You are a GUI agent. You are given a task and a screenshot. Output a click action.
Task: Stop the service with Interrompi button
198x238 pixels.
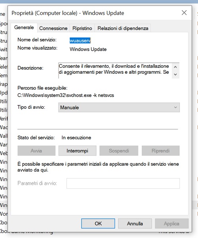coord(77,151)
